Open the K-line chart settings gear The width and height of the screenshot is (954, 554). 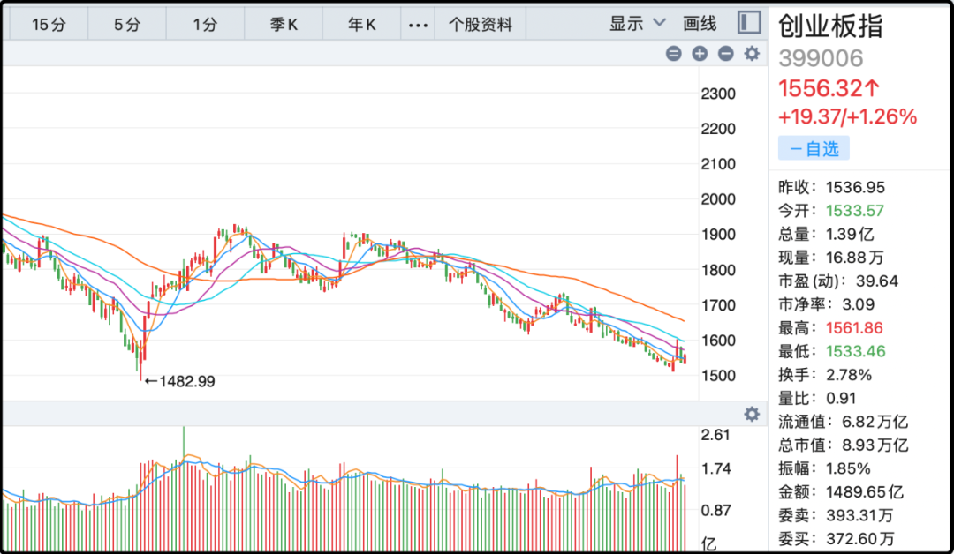[x=752, y=54]
